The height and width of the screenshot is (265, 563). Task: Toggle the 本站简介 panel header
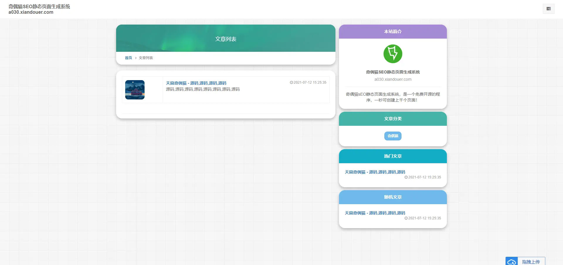[393, 32]
